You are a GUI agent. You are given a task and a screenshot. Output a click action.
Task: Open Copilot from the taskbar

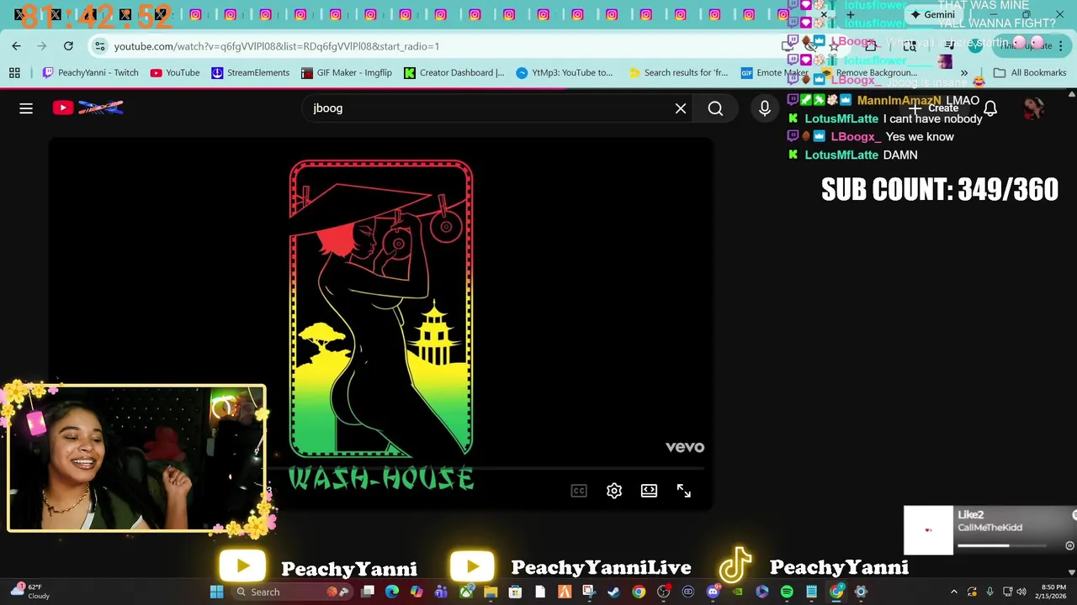click(x=416, y=592)
